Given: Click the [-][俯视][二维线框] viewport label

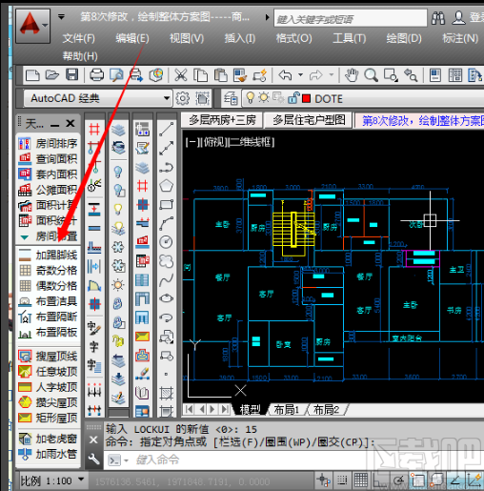Looking at the screenshot, I should tap(231, 142).
